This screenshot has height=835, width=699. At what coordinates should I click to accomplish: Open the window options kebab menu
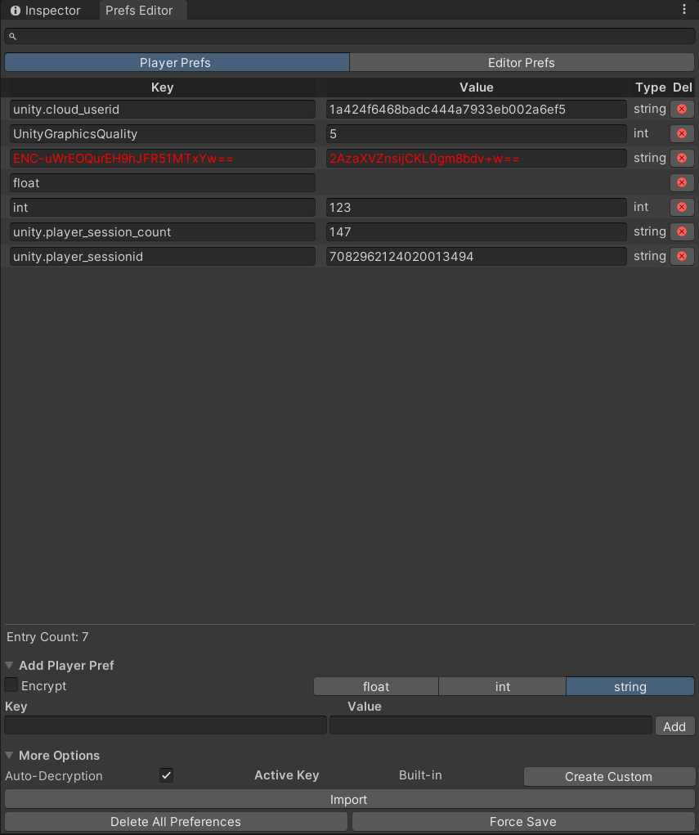pos(685,8)
